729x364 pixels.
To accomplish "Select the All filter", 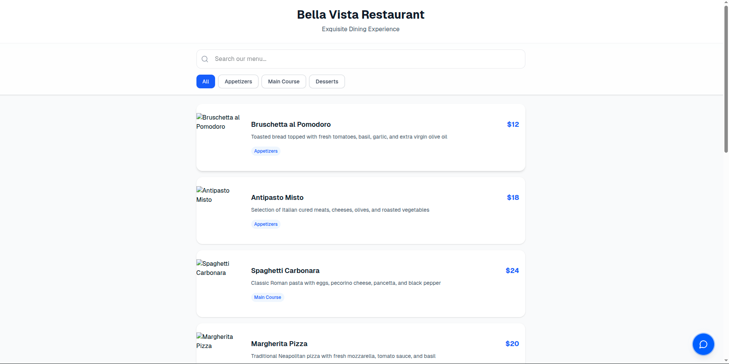I will pyautogui.click(x=206, y=81).
